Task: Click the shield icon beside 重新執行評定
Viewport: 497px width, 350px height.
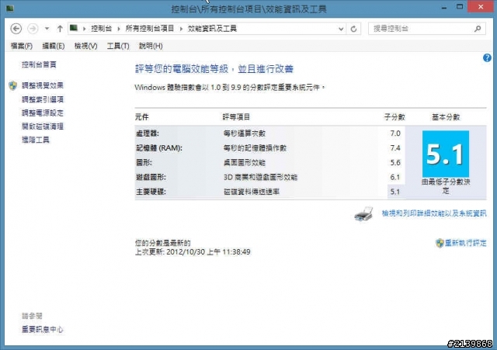Action: (440, 243)
